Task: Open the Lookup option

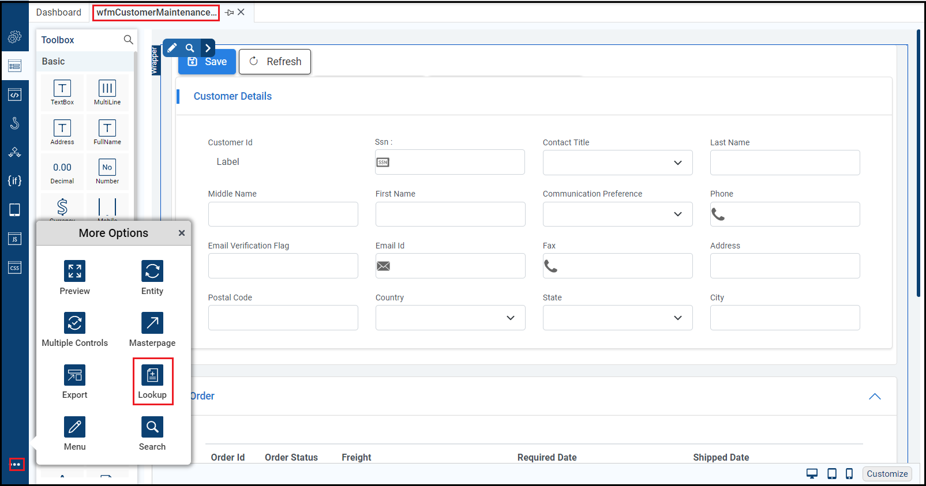Action: [x=152, y=376]
